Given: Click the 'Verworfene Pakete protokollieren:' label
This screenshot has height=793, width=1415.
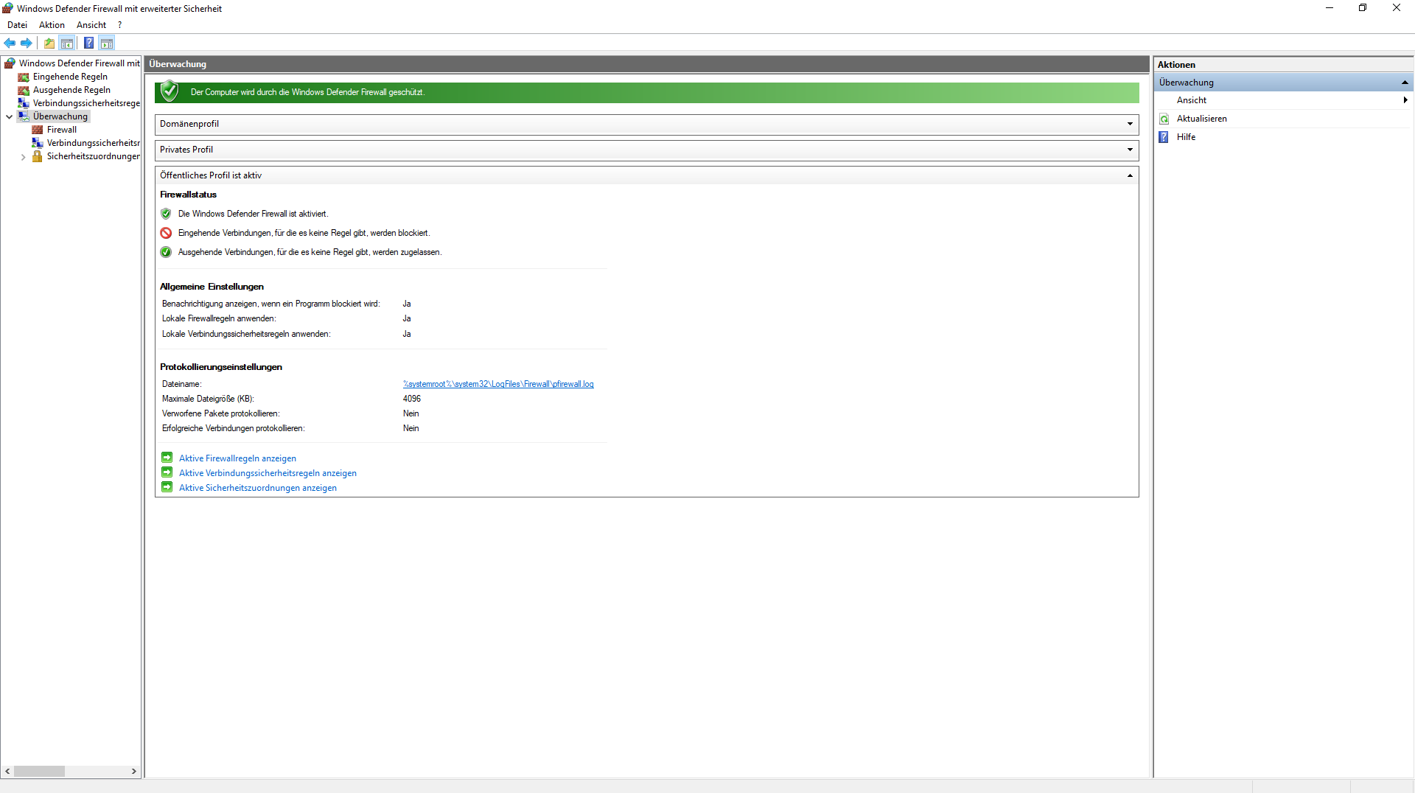Looking at the screenshot, I should pos(221,413).
